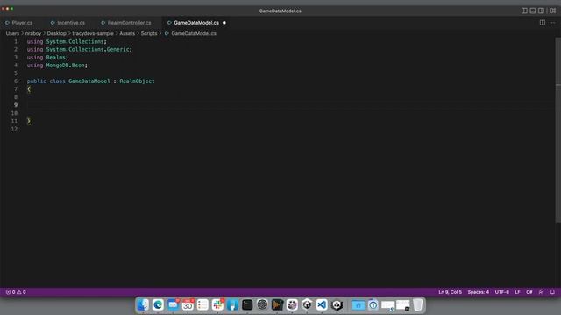Screen dimensions: 561x315
Task: Open tracydevs-sample breadcrumb segment
Action: (x=93, y=33)
